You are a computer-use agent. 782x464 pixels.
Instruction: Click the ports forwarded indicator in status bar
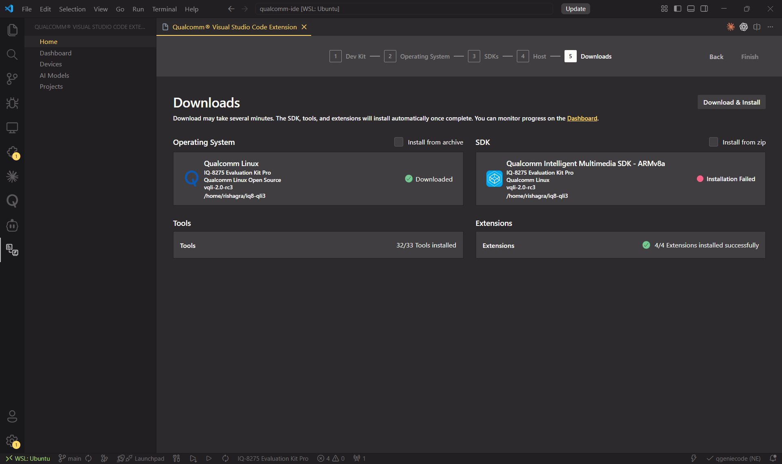coord(360,458)
